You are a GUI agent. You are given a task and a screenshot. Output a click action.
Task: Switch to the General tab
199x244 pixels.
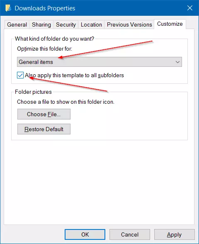click(x=17, y=24)
